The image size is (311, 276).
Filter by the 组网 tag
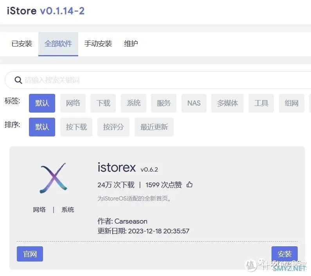291,103
